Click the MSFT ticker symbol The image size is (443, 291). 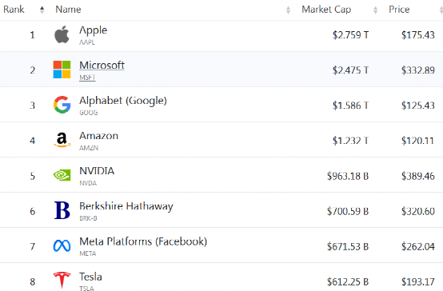click(87, 78)
